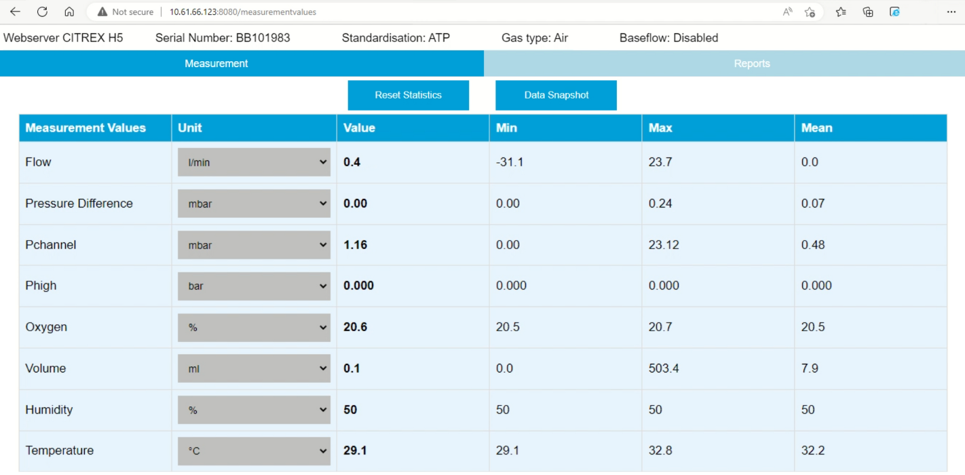This screenshot has height=475, width=965.
Task: Open the Favorites list icon
Action: pyautogui.click(x=841, y=12)
